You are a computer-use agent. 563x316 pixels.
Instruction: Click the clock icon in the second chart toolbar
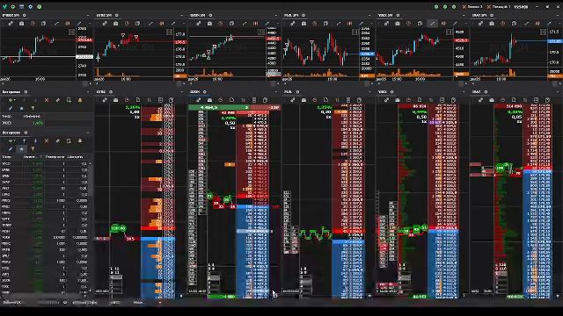[127, 24]
